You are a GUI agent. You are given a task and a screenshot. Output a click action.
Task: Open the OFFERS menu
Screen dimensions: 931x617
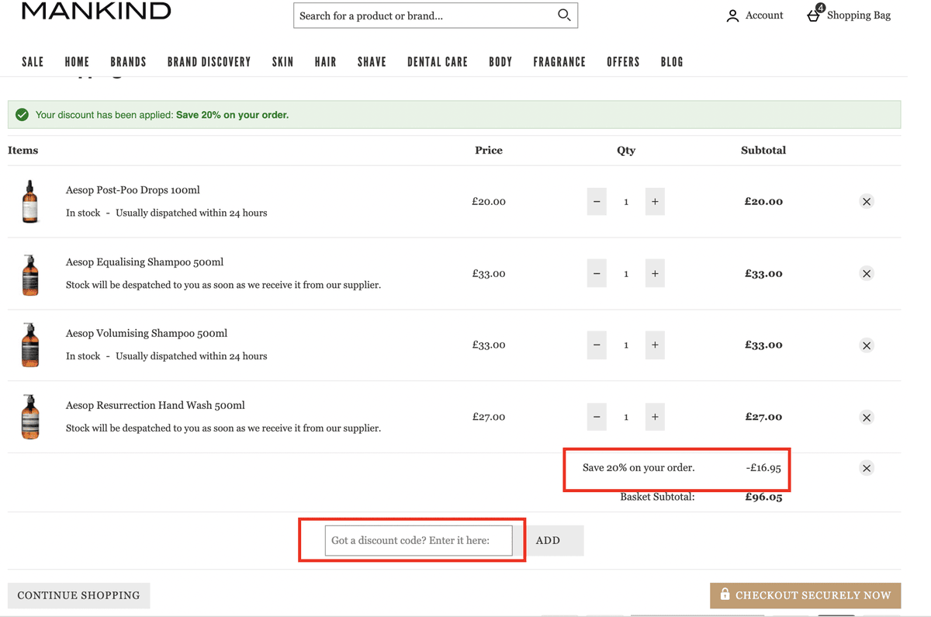click(x=623, y=62)
